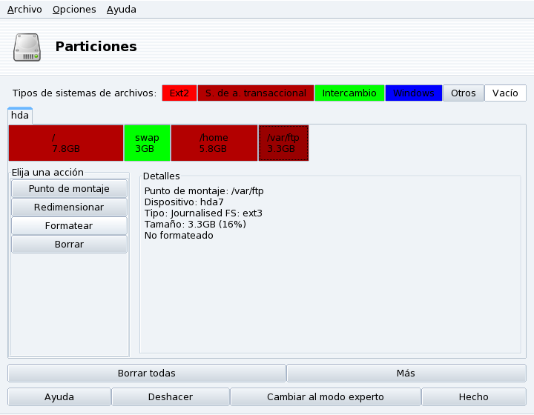Click the red Ext2 filesystem type
Viewport: 534px width, 415px height.
[179, 93]
